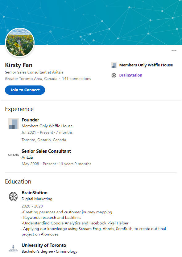The height and width of the screenshot is (257, 182).
Task: Click the Join to Connect button
Action: pos(25,90)
